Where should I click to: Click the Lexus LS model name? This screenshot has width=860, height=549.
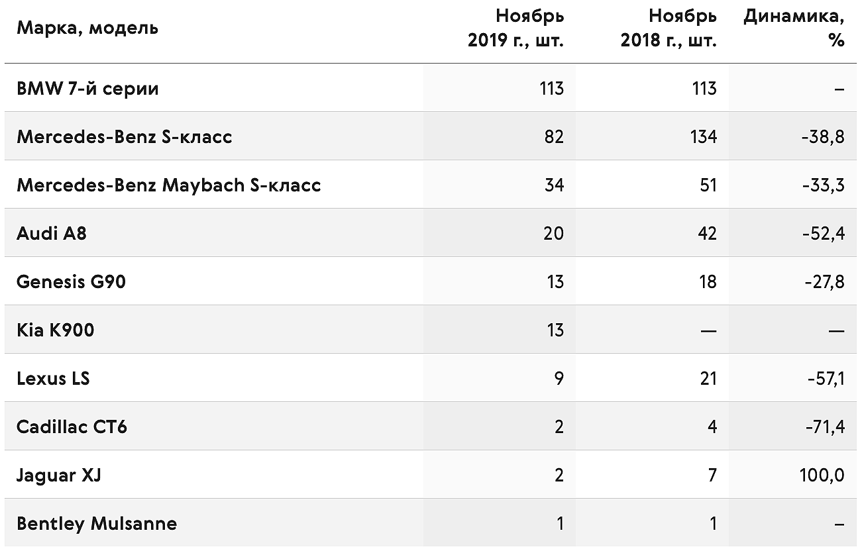click(x=53, y=378)
